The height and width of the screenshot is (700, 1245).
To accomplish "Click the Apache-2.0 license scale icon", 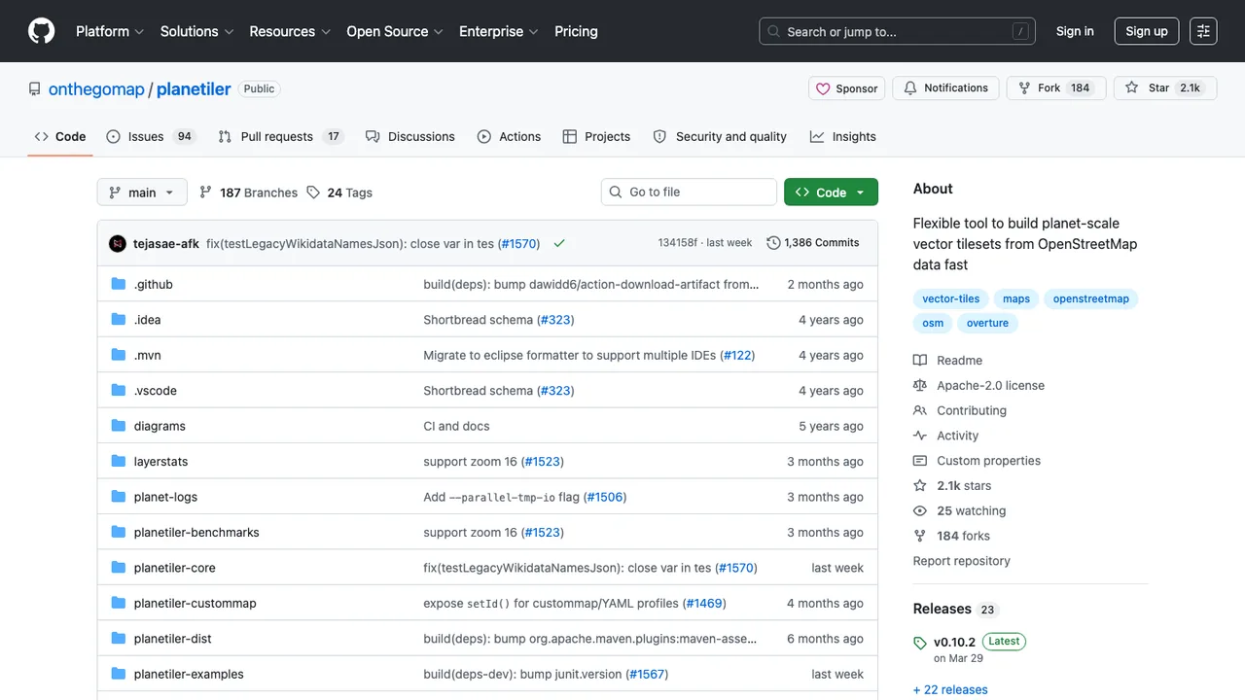I will (x=920, y=386).
